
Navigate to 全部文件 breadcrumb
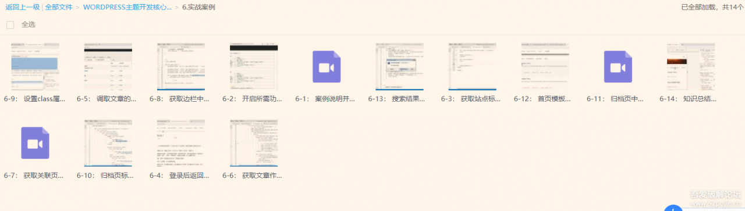[x=59, y=7]
